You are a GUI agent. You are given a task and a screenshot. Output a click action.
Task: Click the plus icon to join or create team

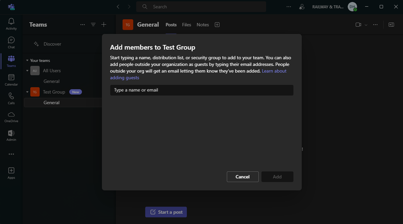pos(104,25)
